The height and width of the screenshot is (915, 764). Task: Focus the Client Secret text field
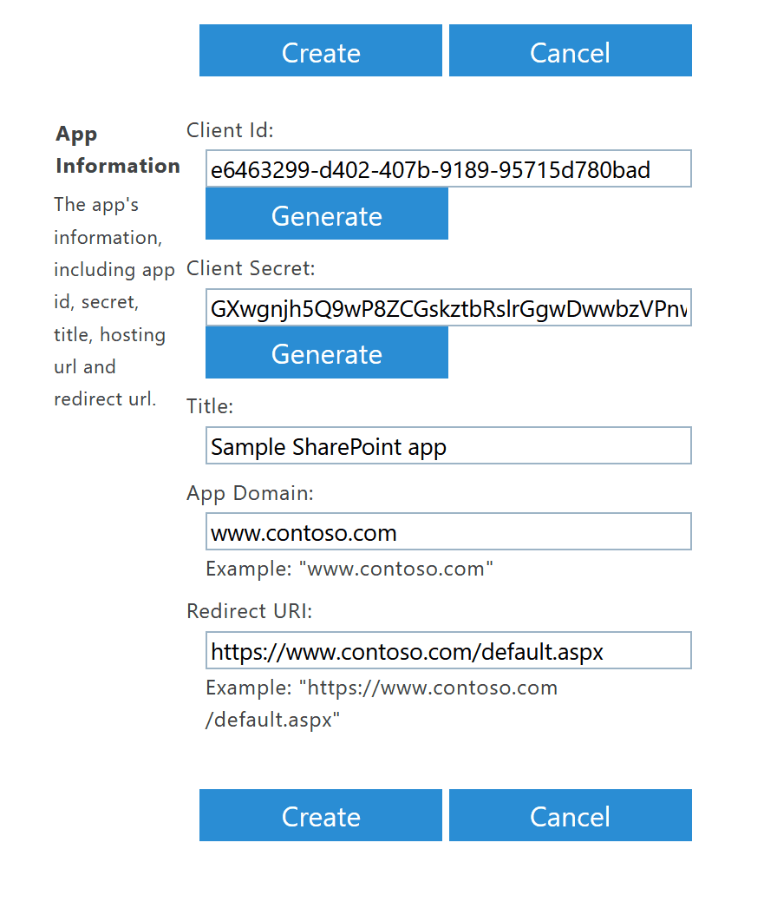click(x=447, y=308)
